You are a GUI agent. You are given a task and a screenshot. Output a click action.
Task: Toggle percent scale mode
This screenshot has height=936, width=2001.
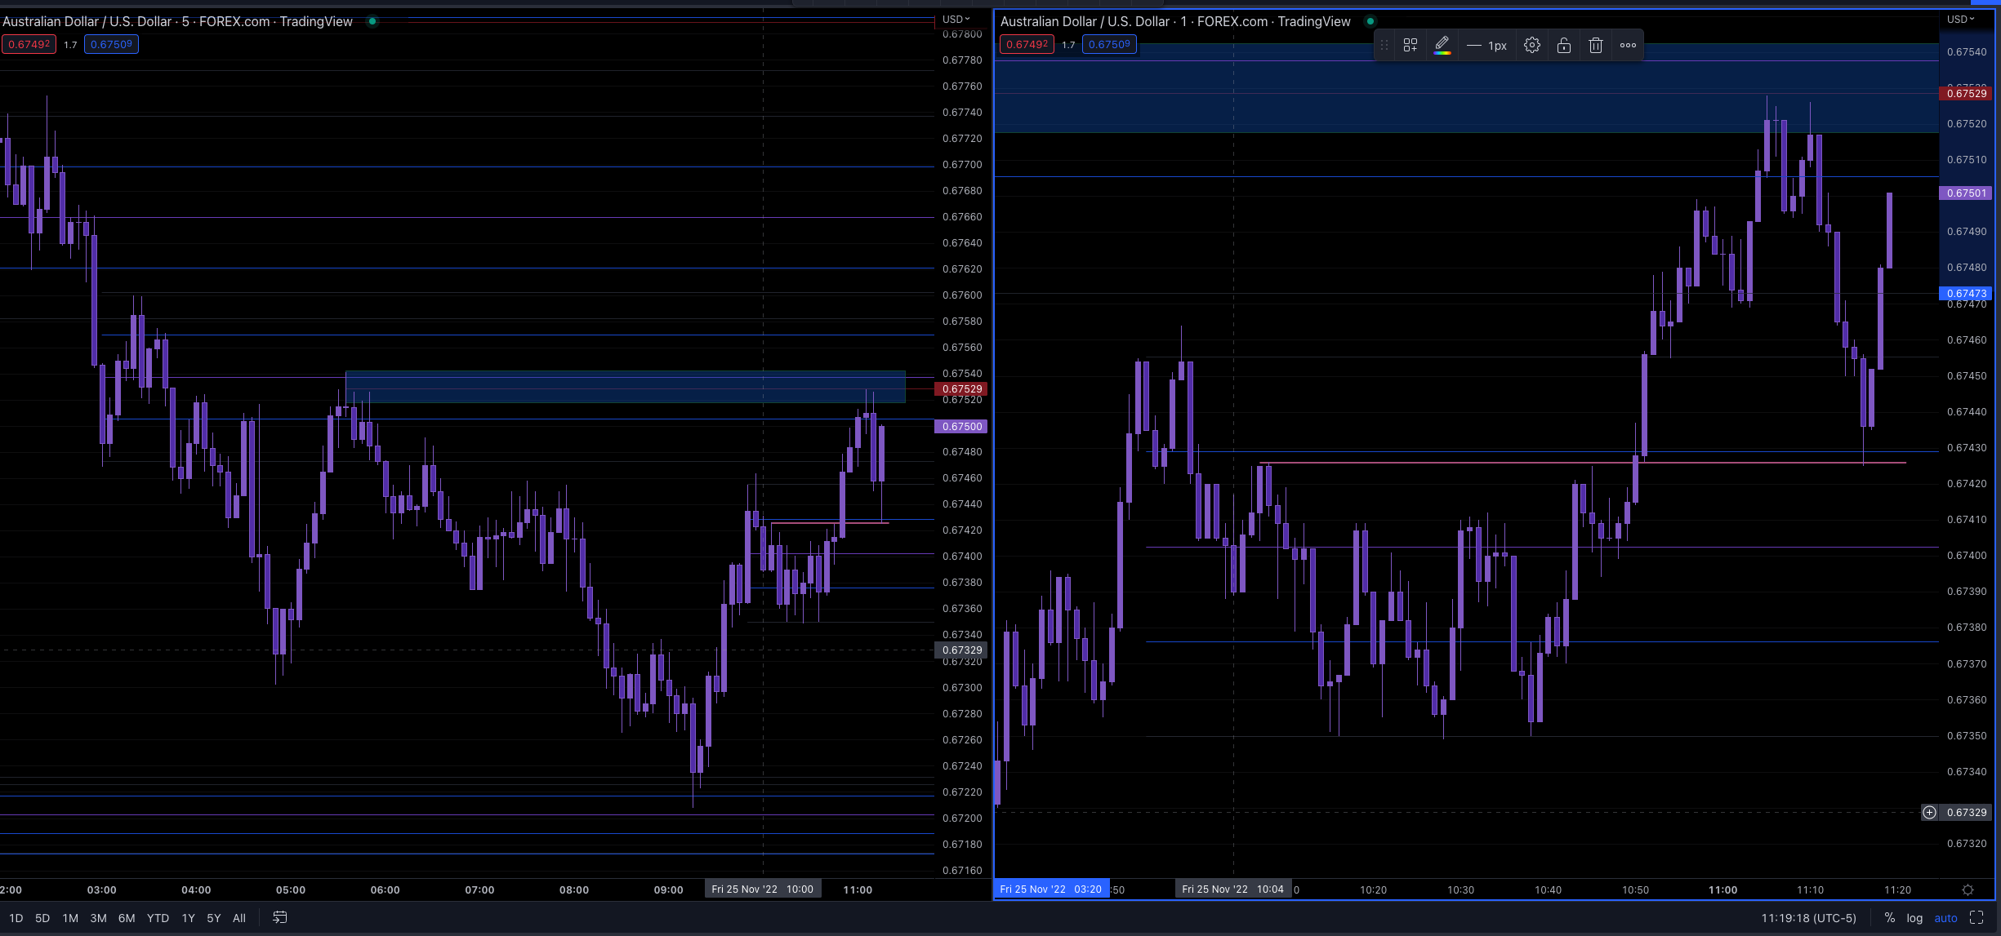[1890, 917]
